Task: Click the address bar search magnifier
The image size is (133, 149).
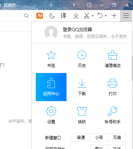Action: (x=26, y=16)
